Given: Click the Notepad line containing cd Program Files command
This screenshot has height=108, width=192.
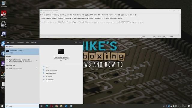Looking at the screenshot, I should pos(81,18).
